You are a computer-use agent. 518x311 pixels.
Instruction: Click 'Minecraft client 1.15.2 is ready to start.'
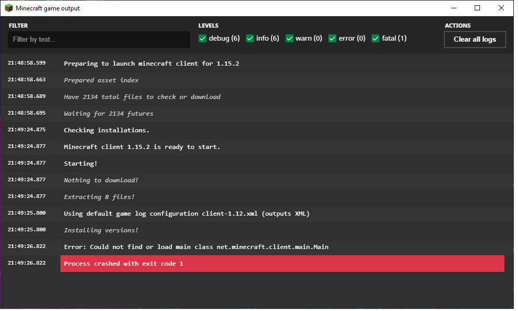pos(142,147)
